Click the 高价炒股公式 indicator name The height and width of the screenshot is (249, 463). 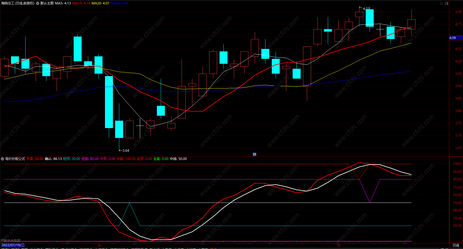pos(15,159)
